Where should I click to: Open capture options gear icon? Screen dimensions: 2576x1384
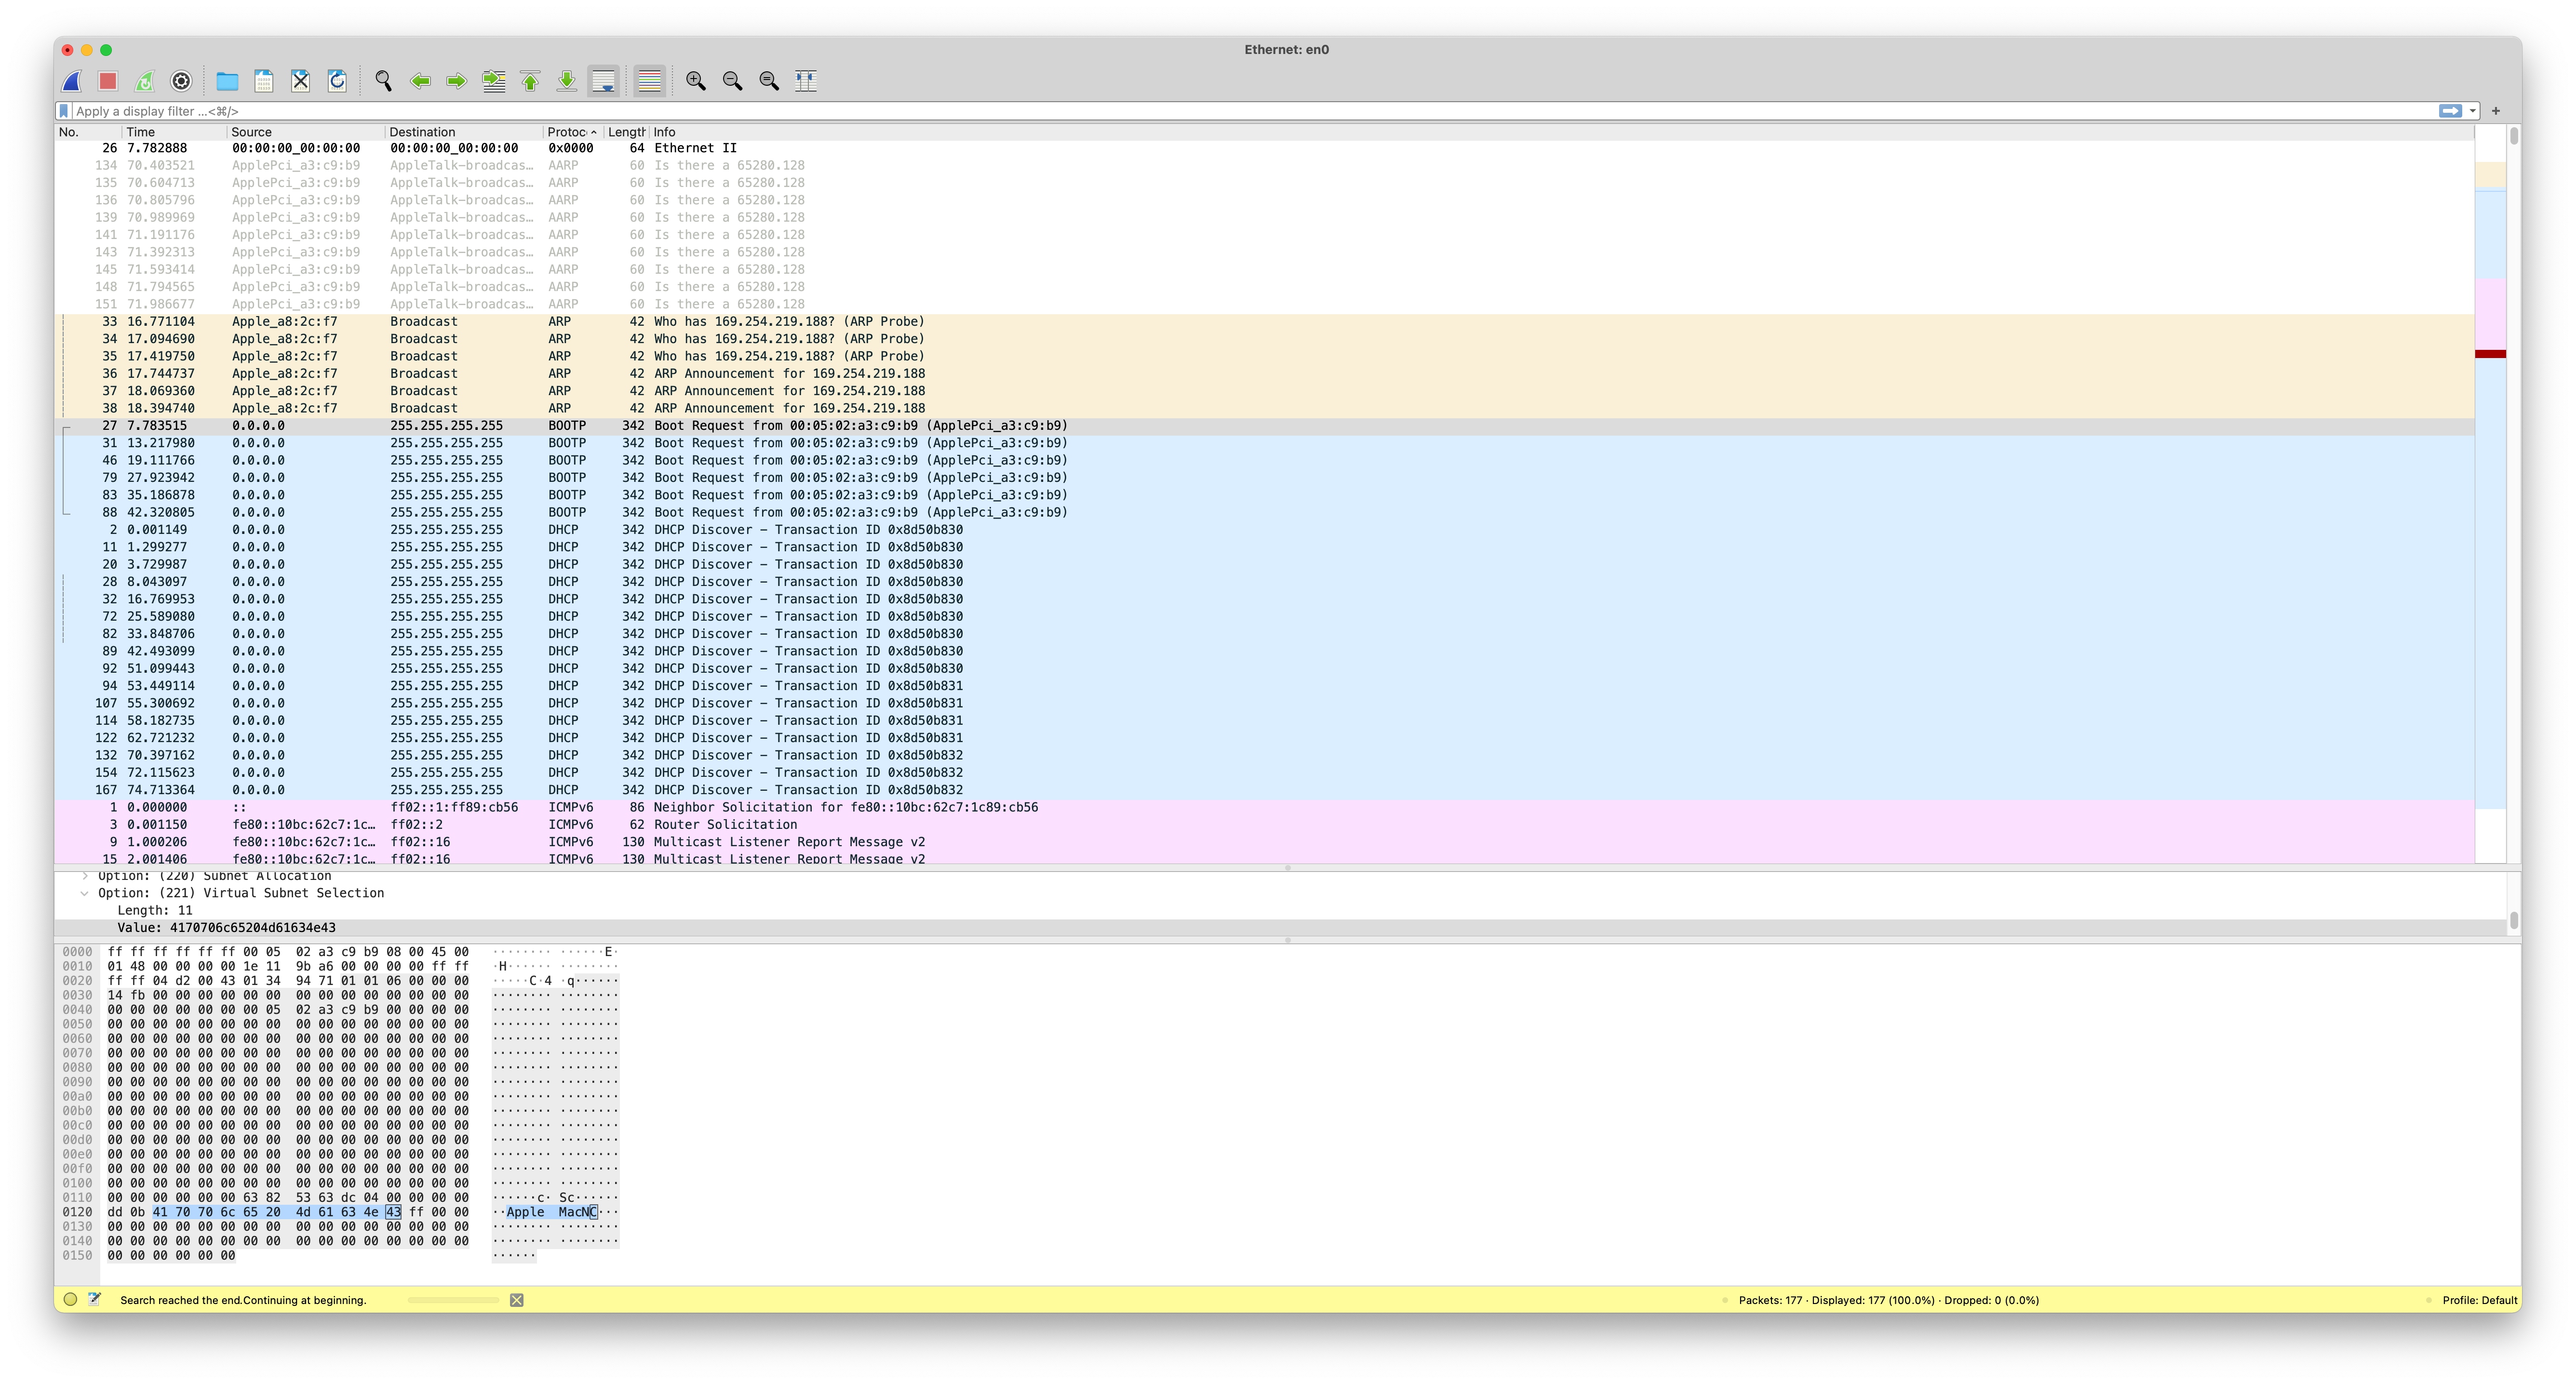click(181, 81)
